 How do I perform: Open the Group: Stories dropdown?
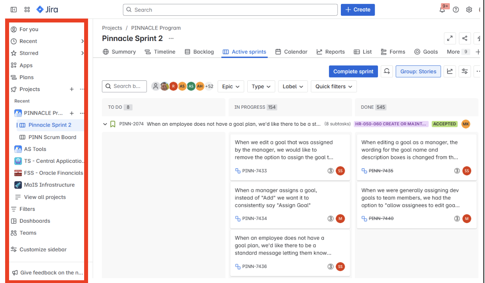(418, 71)
